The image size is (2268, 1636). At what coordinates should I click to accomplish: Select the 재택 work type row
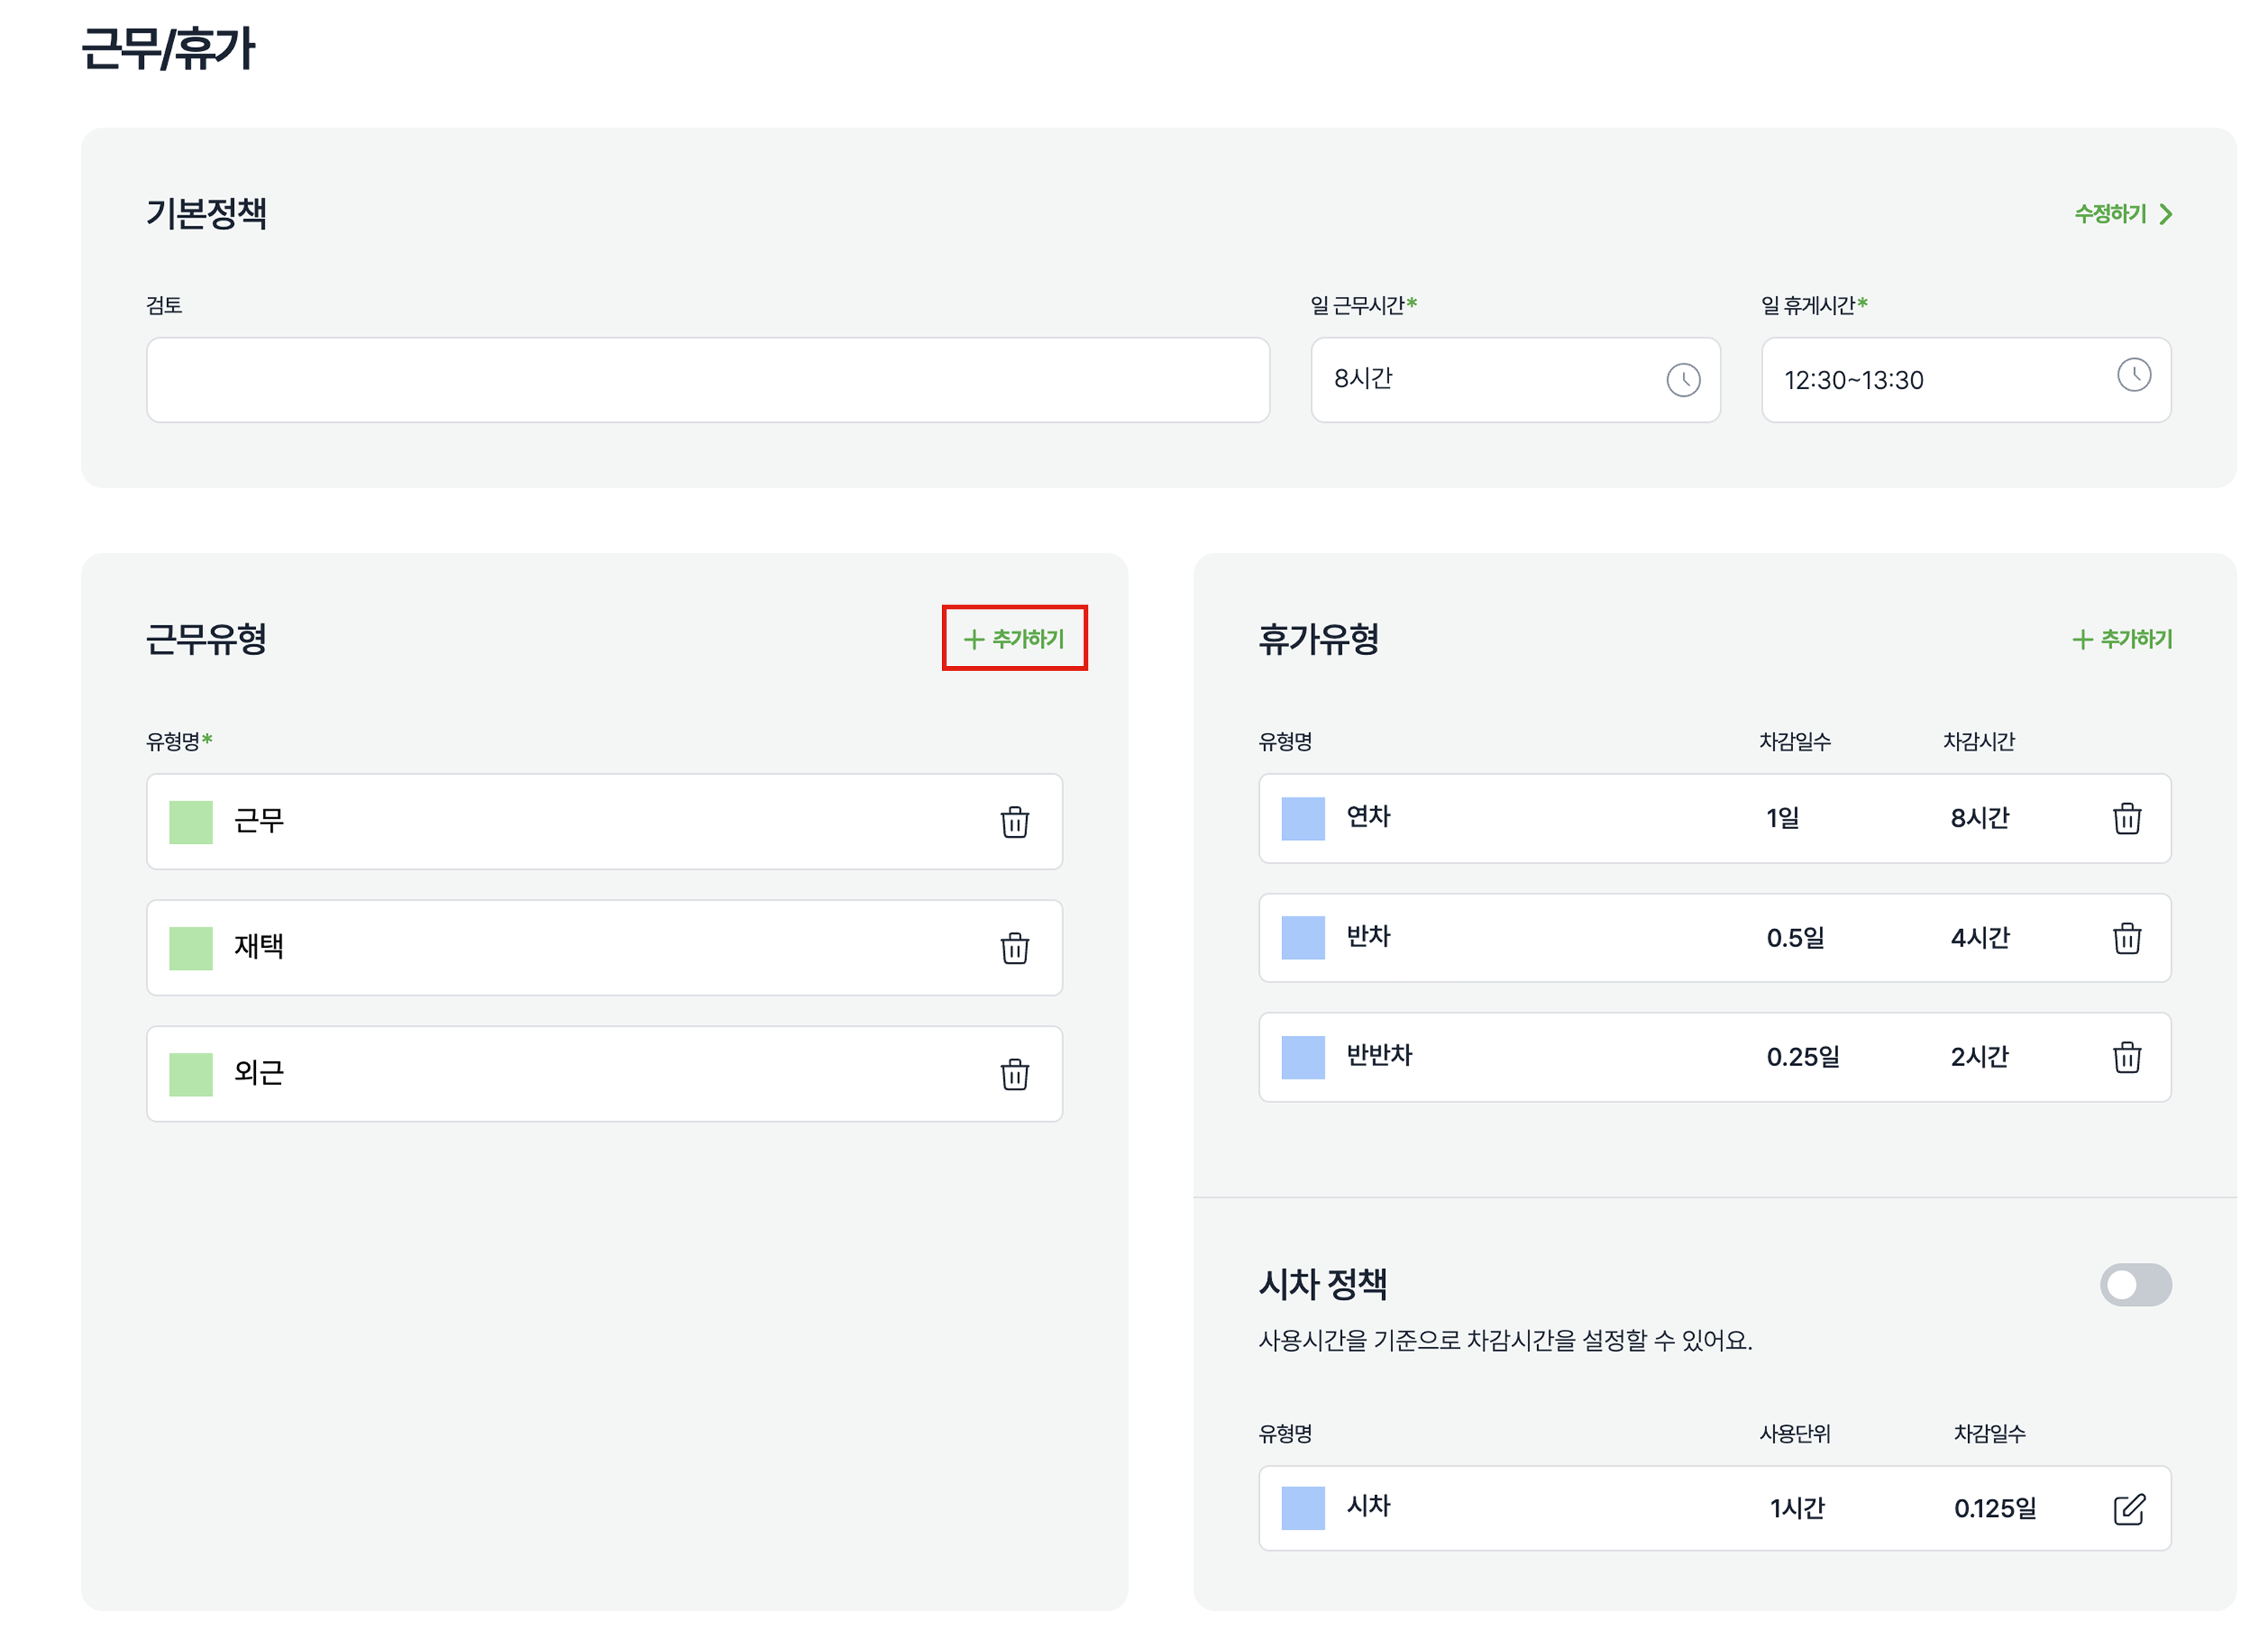tap(600, 947)
